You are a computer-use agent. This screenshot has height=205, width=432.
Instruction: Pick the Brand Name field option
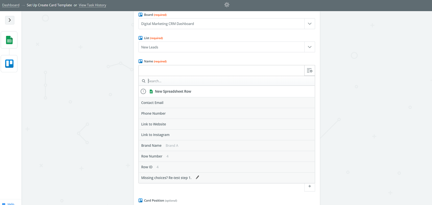pyautogui.click(x=151, y=146)
